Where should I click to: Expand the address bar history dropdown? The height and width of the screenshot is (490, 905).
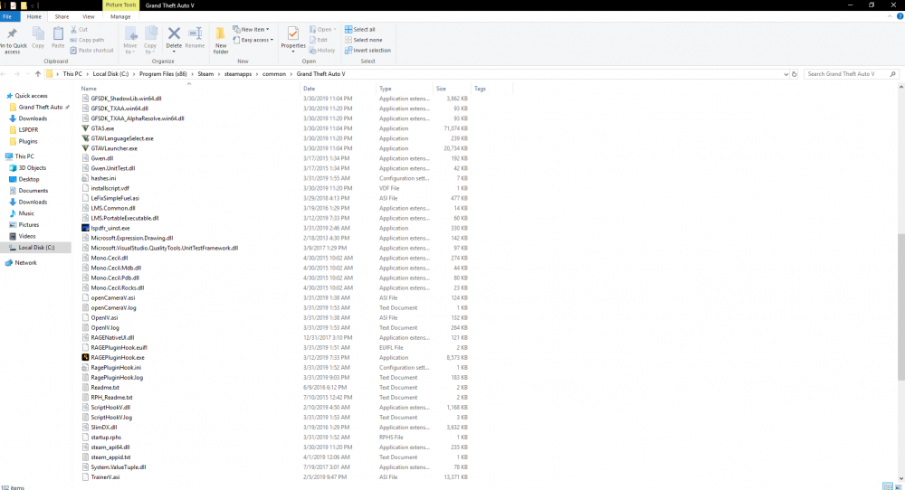tap(786, 74)
